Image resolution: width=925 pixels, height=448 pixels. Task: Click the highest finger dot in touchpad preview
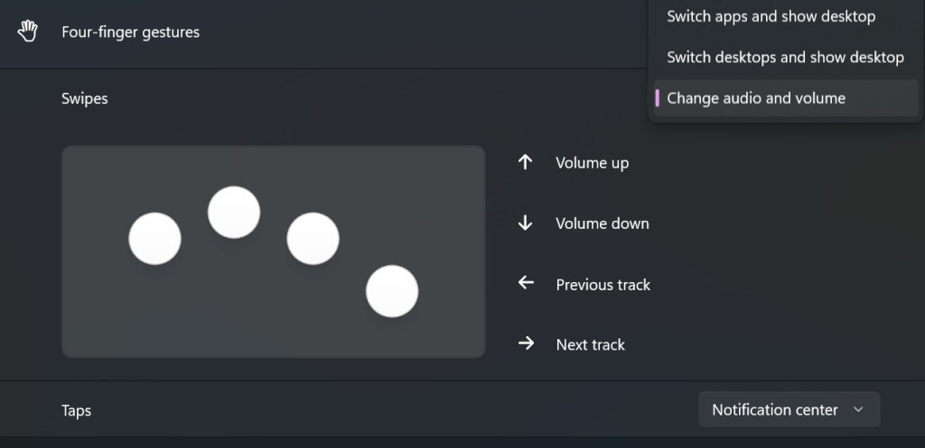click(234, 213)
